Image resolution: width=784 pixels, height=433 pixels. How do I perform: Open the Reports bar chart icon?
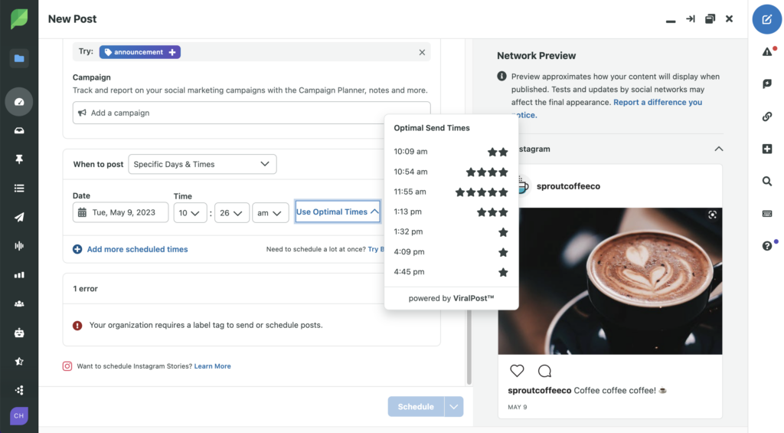pos(19,275)
